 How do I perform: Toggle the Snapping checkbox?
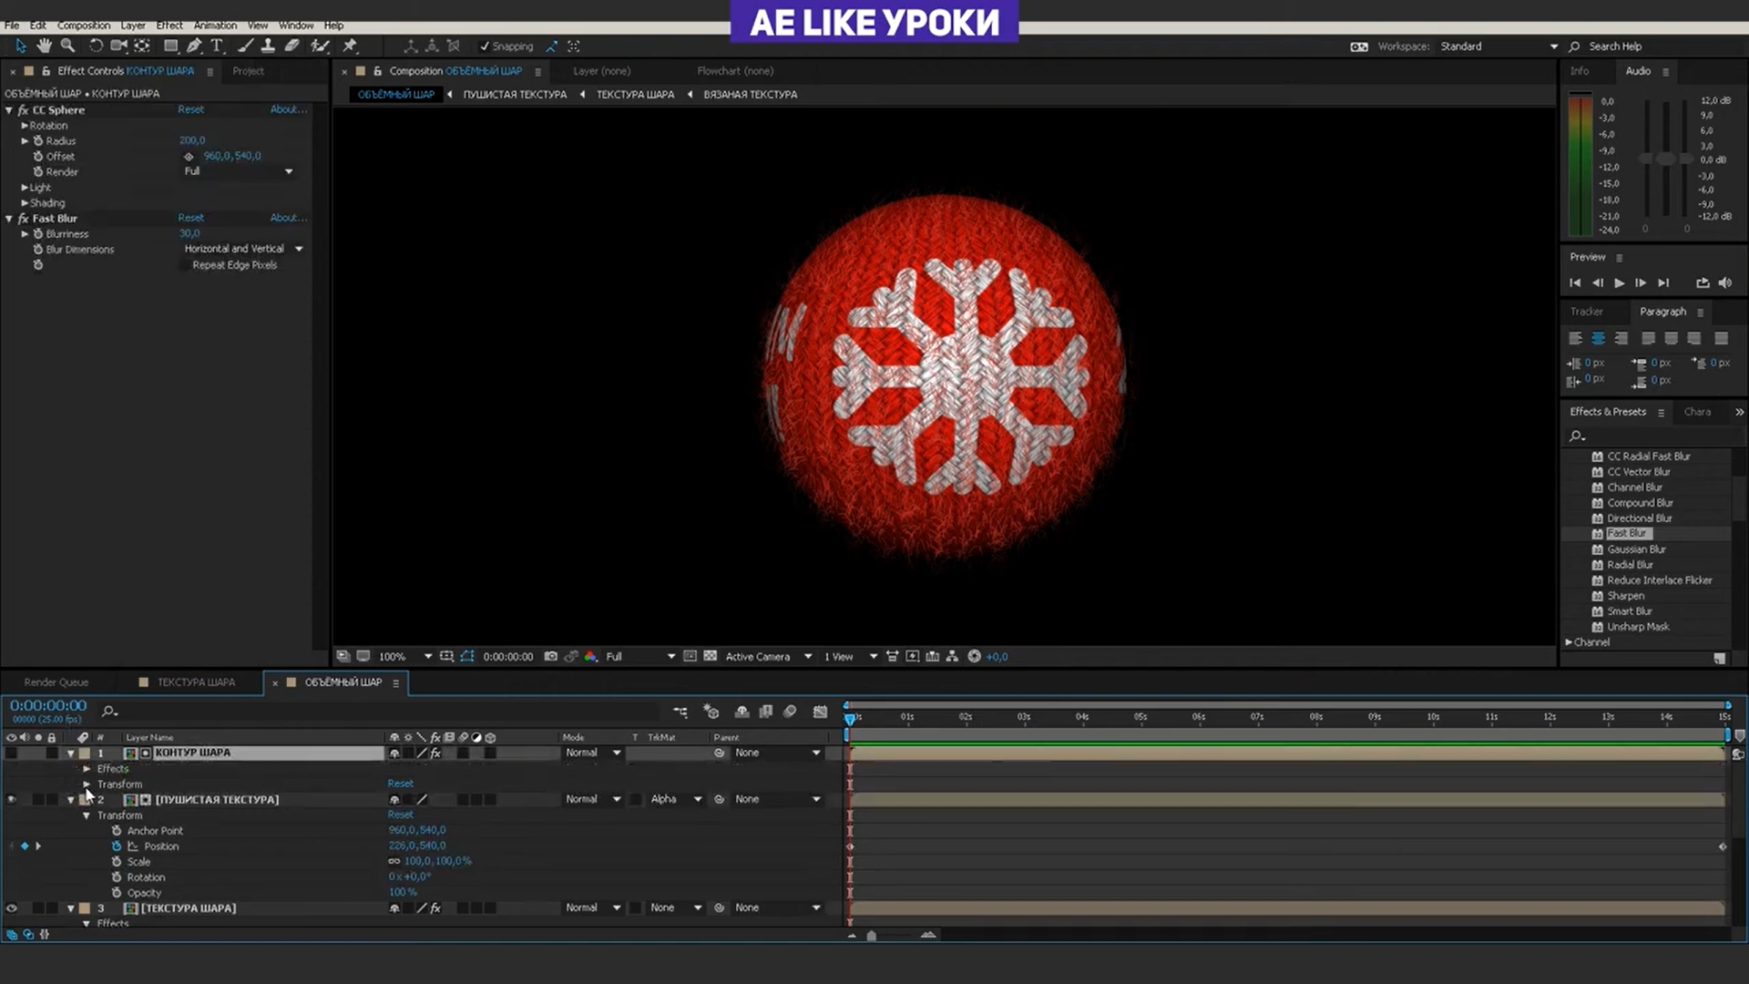(x=485, y=46)
